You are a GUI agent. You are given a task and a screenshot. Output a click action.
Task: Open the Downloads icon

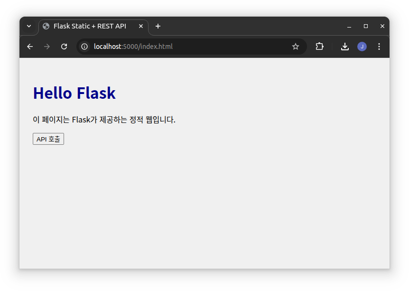345,47
